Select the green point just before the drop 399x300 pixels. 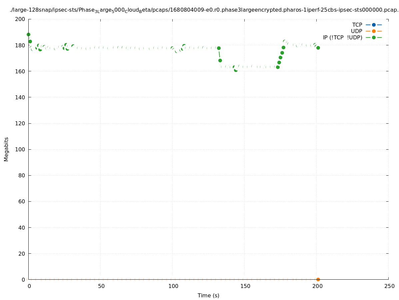[219, 48]
